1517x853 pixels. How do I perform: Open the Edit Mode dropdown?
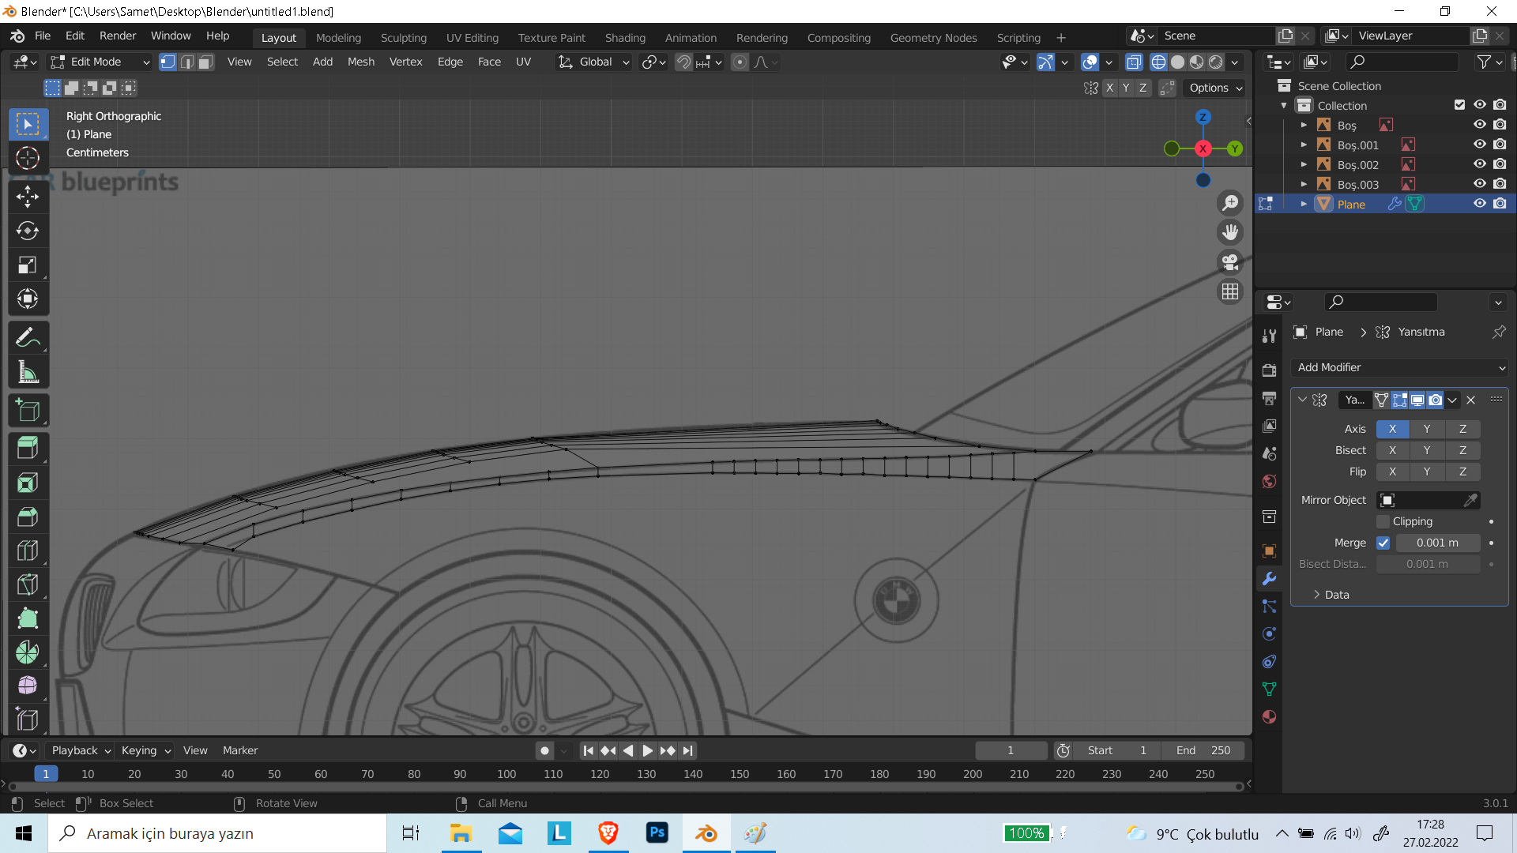[x=100, y=62]
